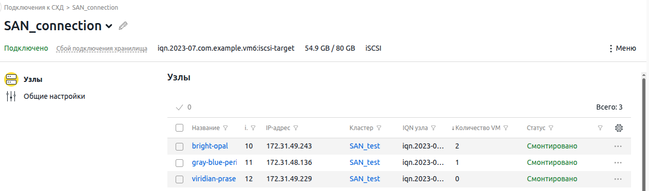Open SAN_test cluster link in gray-blue-peri row
The height and width of the screenshot is (191, 649).
point(365,162)
